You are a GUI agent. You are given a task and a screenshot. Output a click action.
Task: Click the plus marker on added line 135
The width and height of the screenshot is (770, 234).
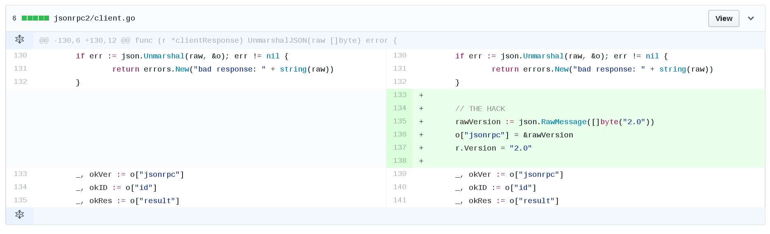pos(421,122)
